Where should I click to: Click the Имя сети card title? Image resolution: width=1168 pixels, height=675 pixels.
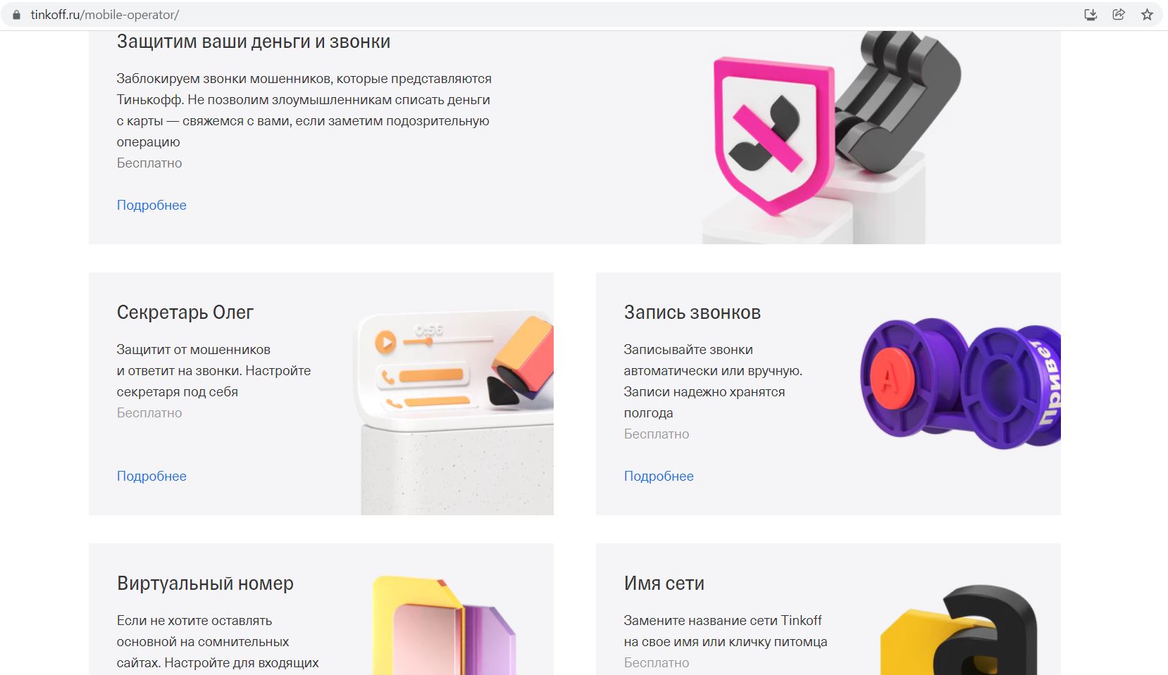point(664,583)
